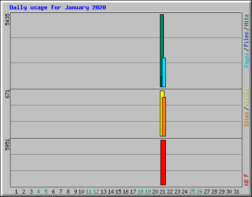Click the blue 'Files' legend label

click(246, 39)
